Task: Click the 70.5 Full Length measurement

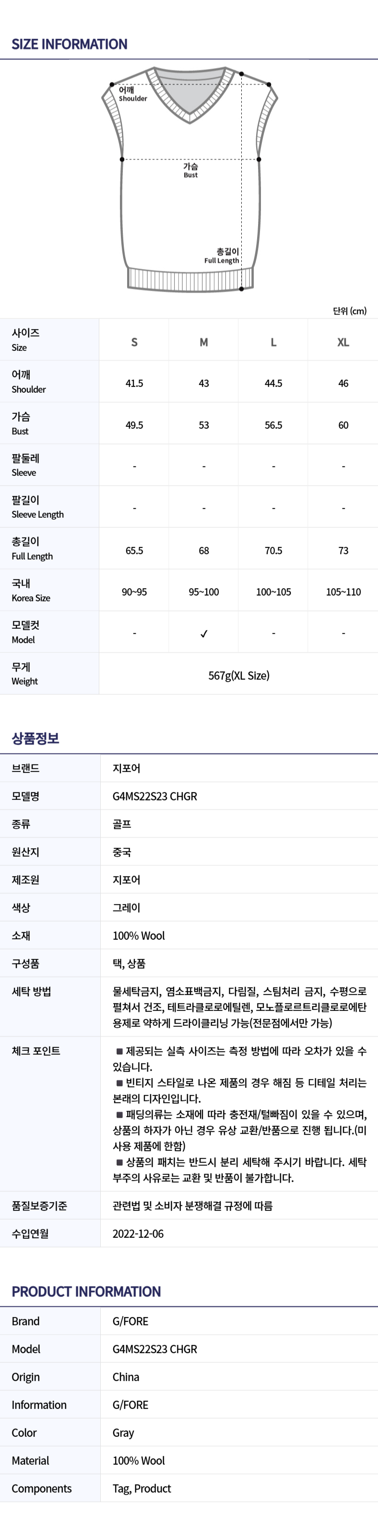Action: click(x=273, y=550)
